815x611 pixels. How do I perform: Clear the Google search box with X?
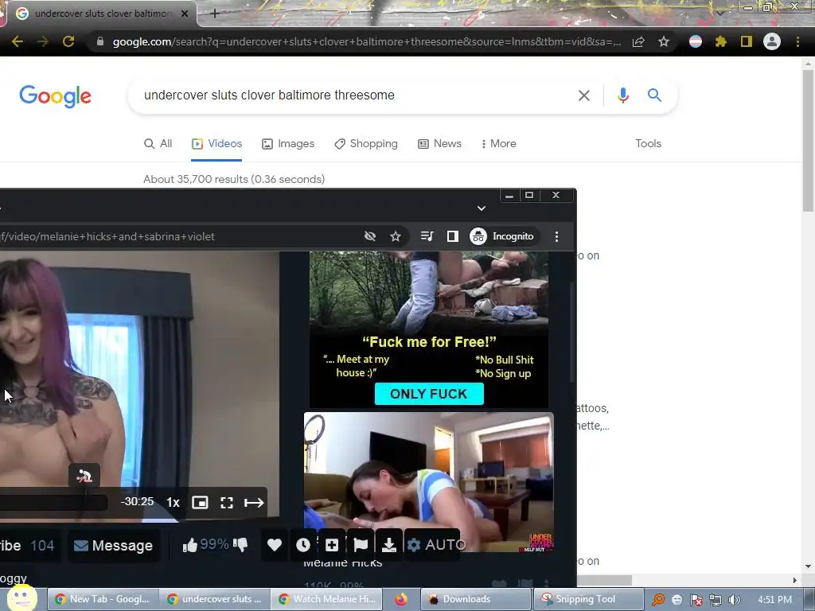click(x=584, y=95)
